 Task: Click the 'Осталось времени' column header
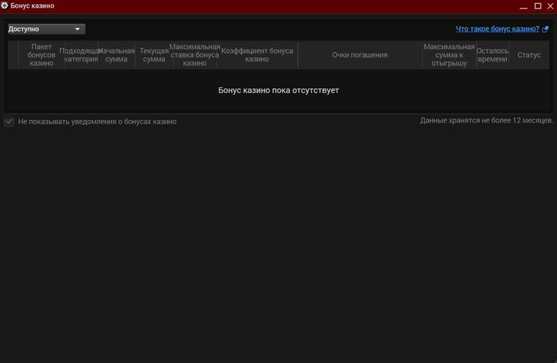[492, 55]
